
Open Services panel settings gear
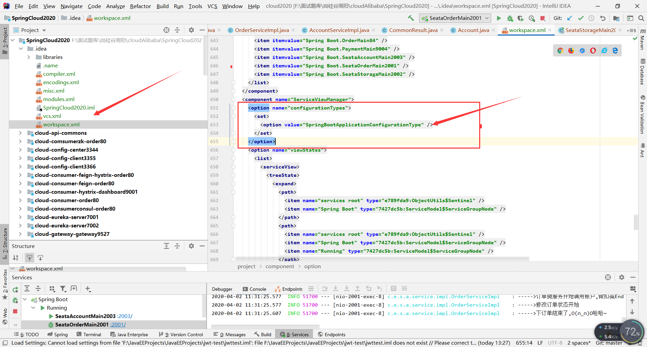622,277
